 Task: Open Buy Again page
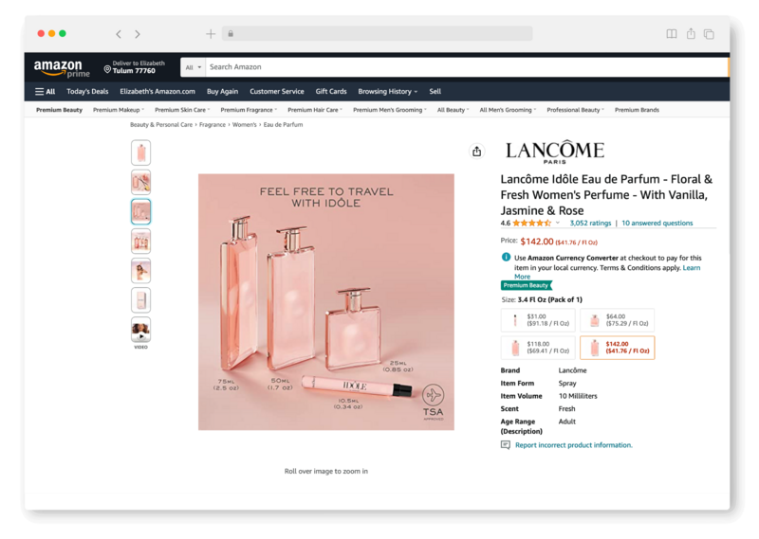[x=222, y=91]
